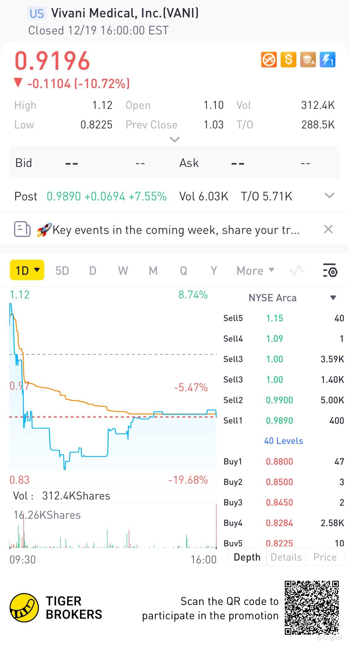Open the More timeframes dropdown

click(255, 271)
